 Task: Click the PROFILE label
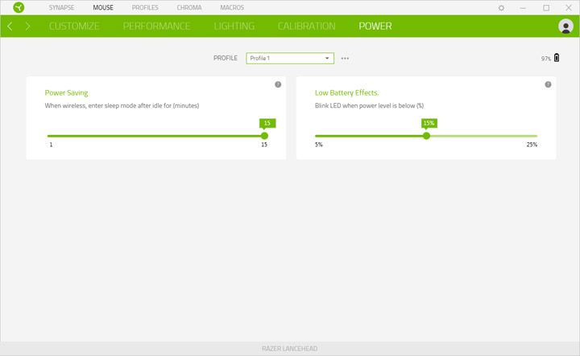coord(226,59)
